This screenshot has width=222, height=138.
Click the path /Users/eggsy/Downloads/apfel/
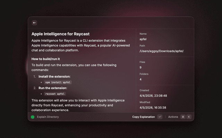coord(162,51)
